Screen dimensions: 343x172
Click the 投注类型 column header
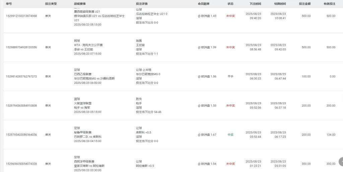51,4
